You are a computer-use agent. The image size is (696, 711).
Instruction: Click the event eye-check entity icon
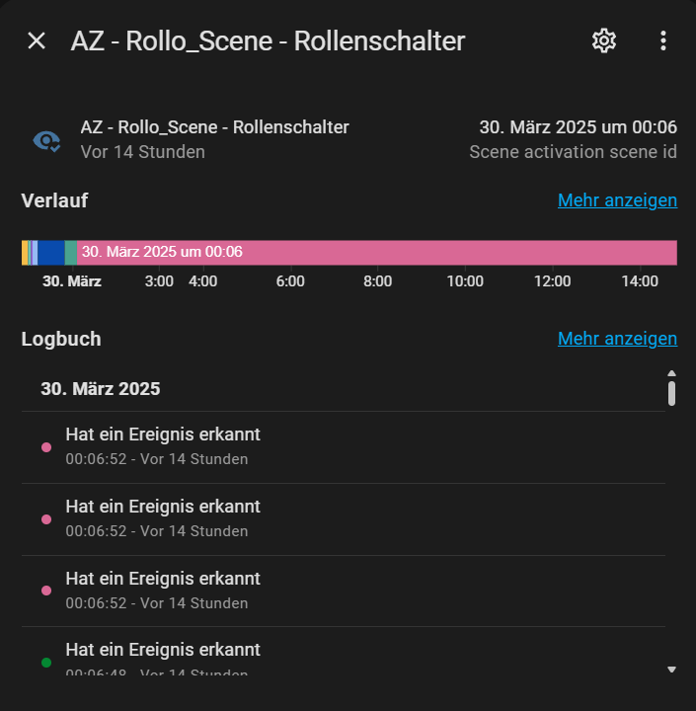point(46,140)
